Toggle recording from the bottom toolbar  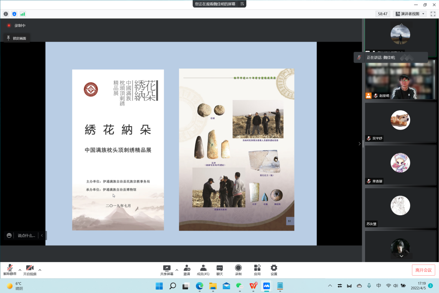[x=238, y=270]
